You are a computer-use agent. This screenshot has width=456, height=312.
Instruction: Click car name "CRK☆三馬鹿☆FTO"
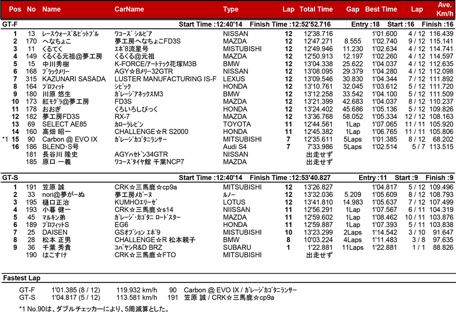[145, 255]
